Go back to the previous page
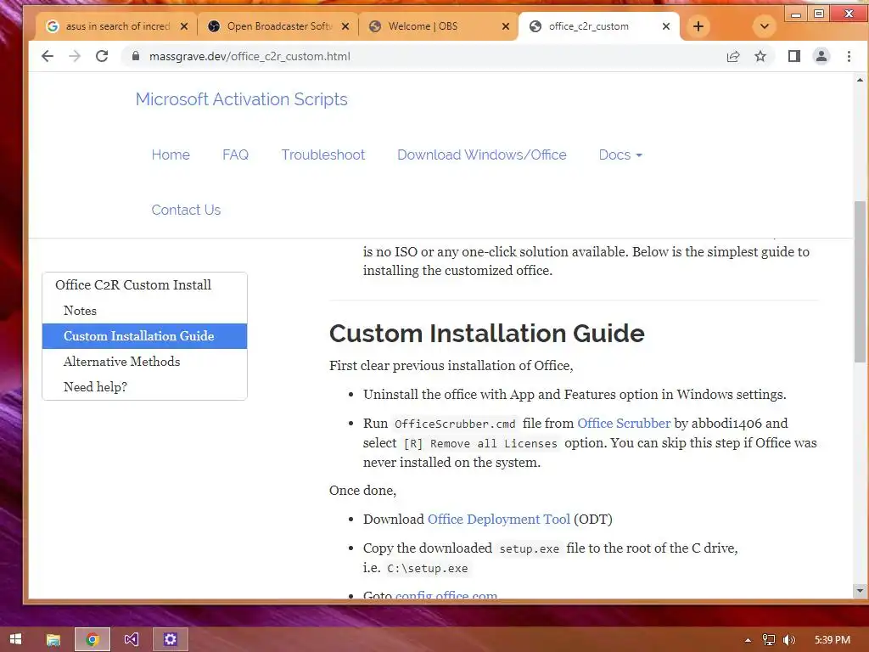869x652 pixels. point(48,56)
